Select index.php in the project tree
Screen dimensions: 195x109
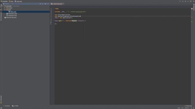(26, 12)
